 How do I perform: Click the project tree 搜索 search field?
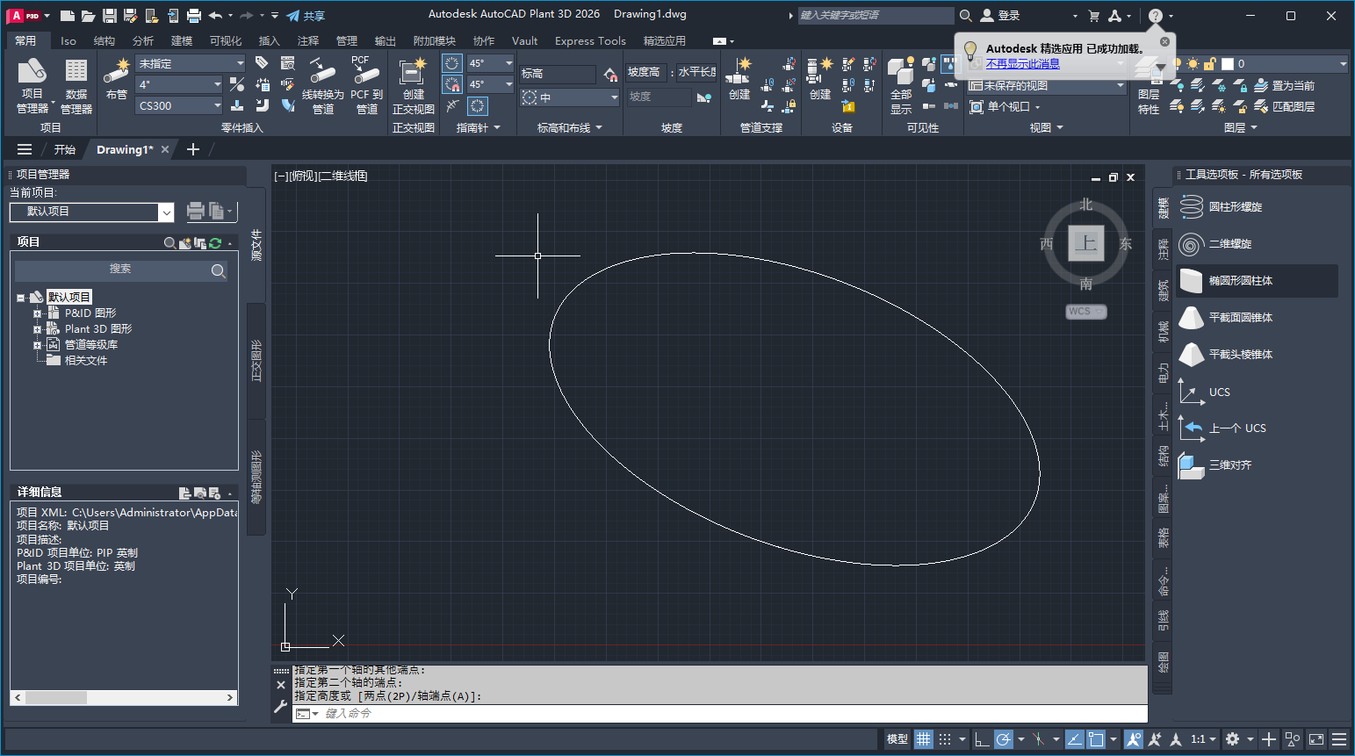[120, 270]
